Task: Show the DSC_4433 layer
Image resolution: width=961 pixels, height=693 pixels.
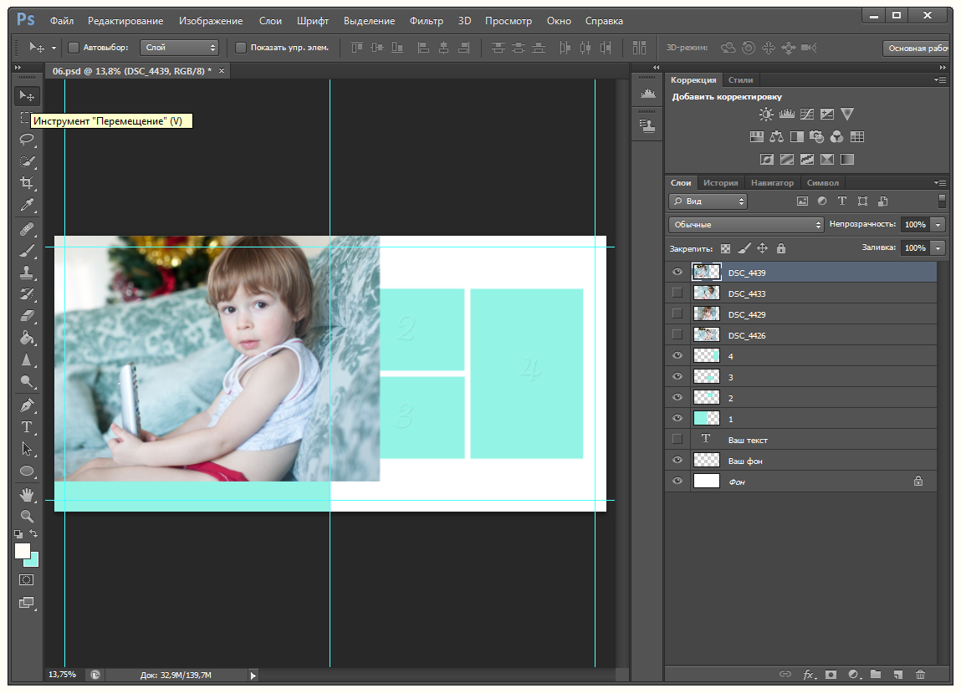Action: [677, 293]
